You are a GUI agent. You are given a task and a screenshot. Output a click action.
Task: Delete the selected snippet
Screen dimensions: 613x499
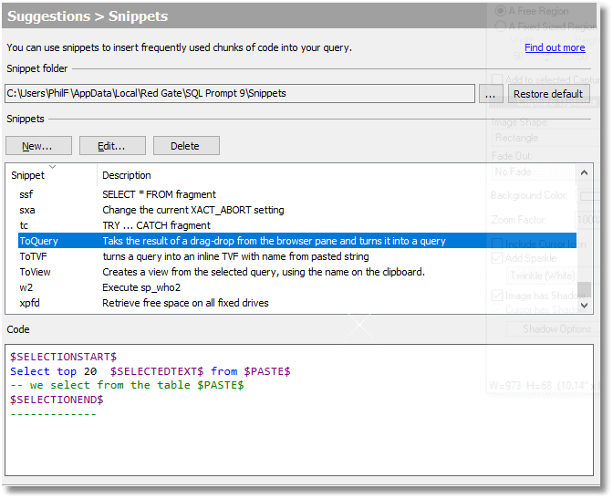pos(186,146)
